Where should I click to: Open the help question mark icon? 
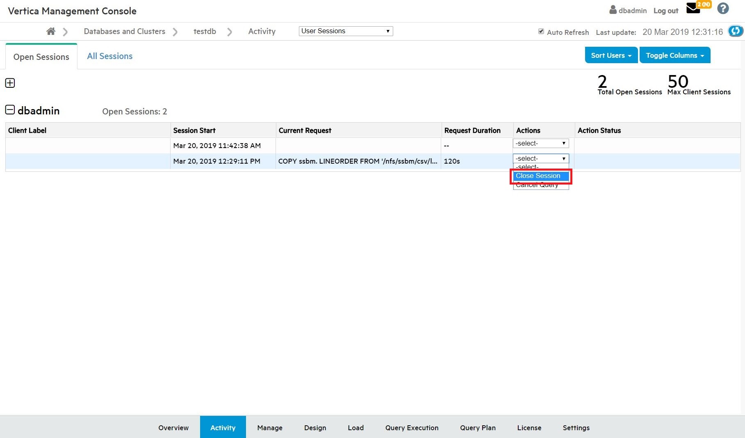723,9
